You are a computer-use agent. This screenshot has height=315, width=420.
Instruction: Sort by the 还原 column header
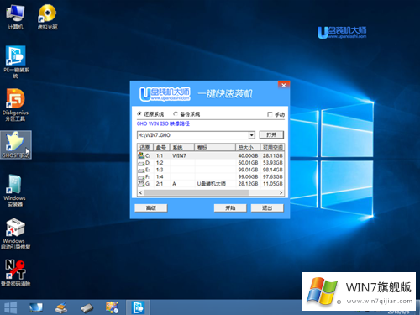(x=145, y=147)
